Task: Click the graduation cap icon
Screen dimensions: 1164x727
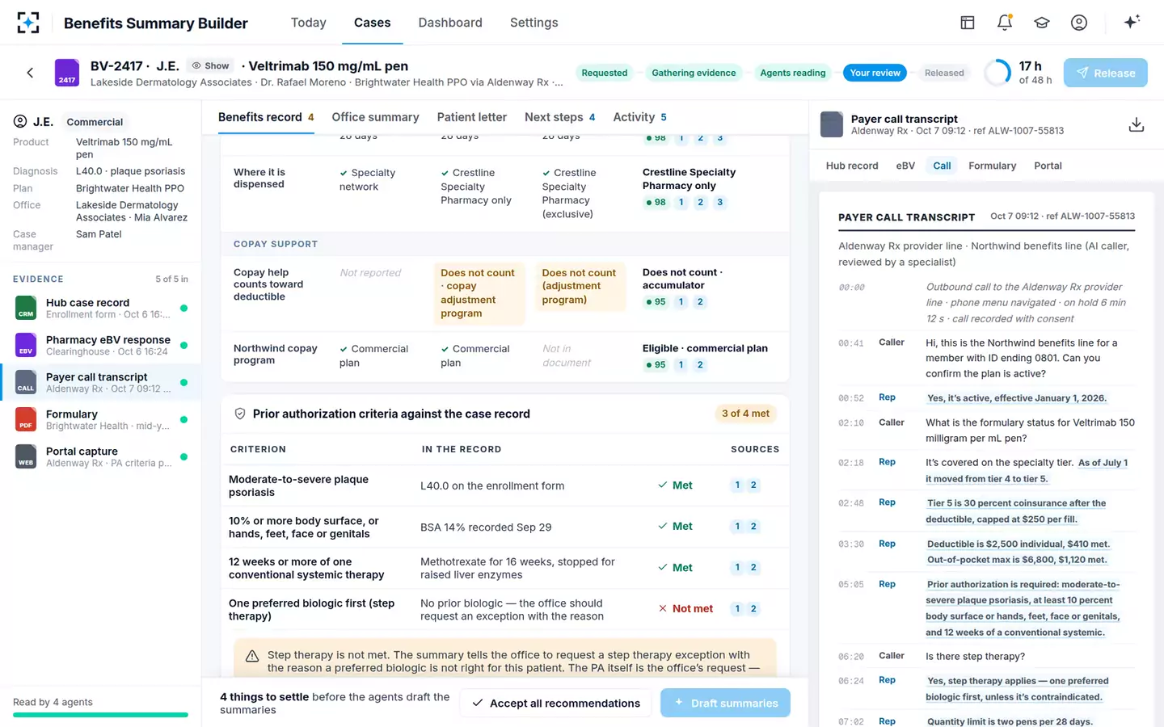Action: (1042, 23)
